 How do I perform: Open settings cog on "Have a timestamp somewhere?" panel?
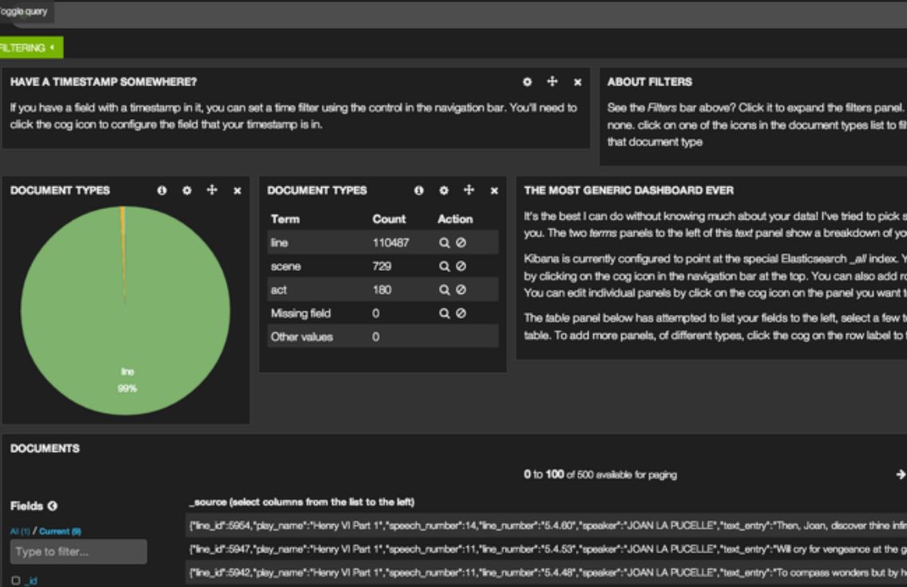point(527,81)
